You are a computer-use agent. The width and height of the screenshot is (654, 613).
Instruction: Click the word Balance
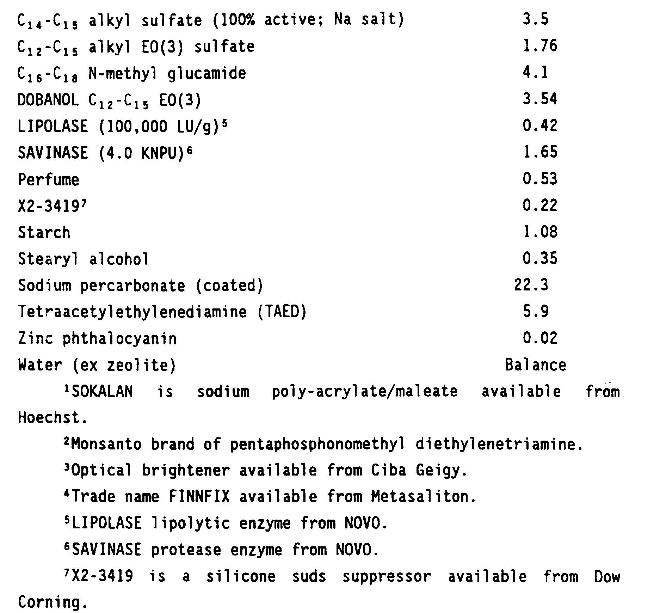tap(535, 365)
